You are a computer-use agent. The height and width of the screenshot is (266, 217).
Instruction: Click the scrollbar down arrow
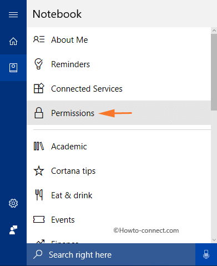coord(214,240)
